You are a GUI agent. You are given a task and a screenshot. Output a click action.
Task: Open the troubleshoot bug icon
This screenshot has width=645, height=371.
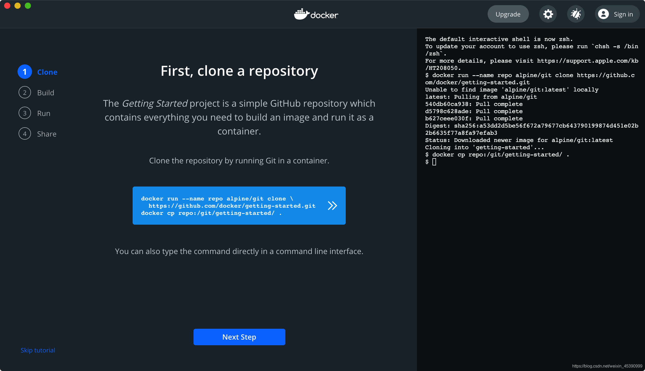[x=576, y=14]
